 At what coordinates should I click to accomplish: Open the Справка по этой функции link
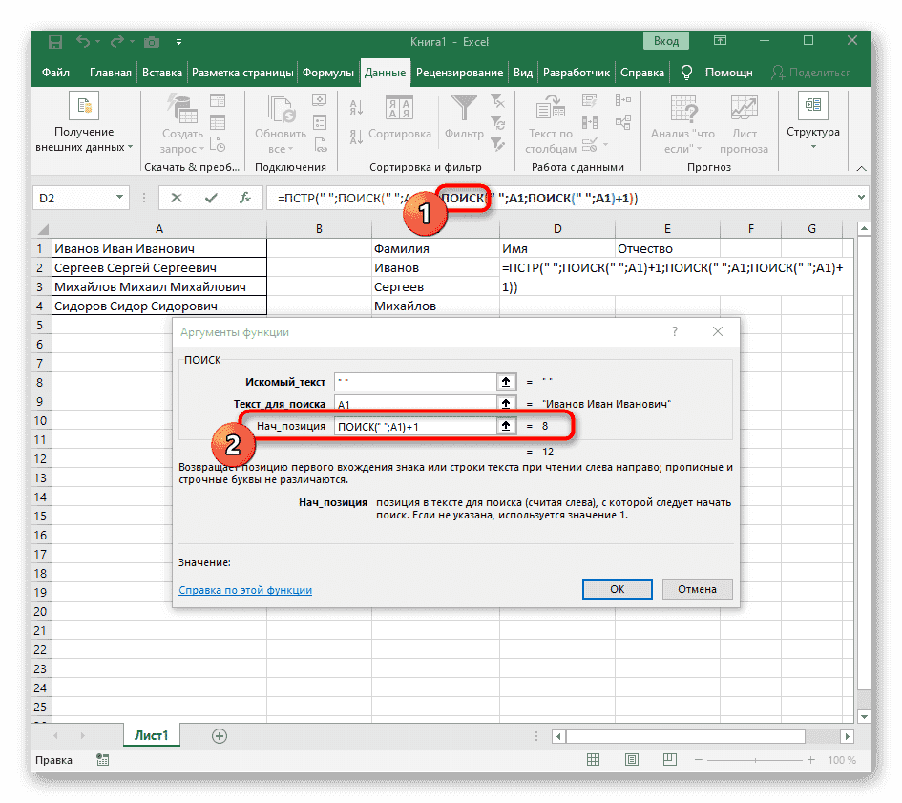[x=245, y=590]
